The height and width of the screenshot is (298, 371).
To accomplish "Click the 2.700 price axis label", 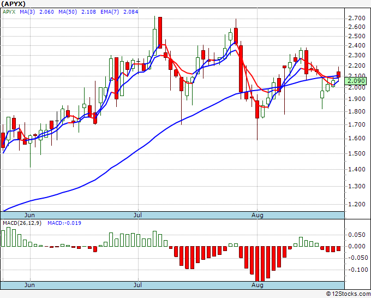I will pos(357,18).
